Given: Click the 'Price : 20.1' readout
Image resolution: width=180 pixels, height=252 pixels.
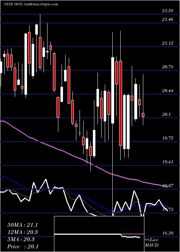Looking at the screenshot, I should coord(23,247).
